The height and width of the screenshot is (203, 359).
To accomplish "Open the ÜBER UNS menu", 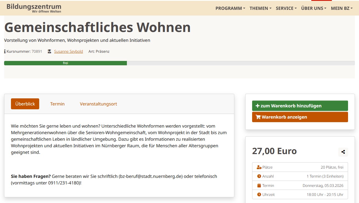I will tap(314, 8).
